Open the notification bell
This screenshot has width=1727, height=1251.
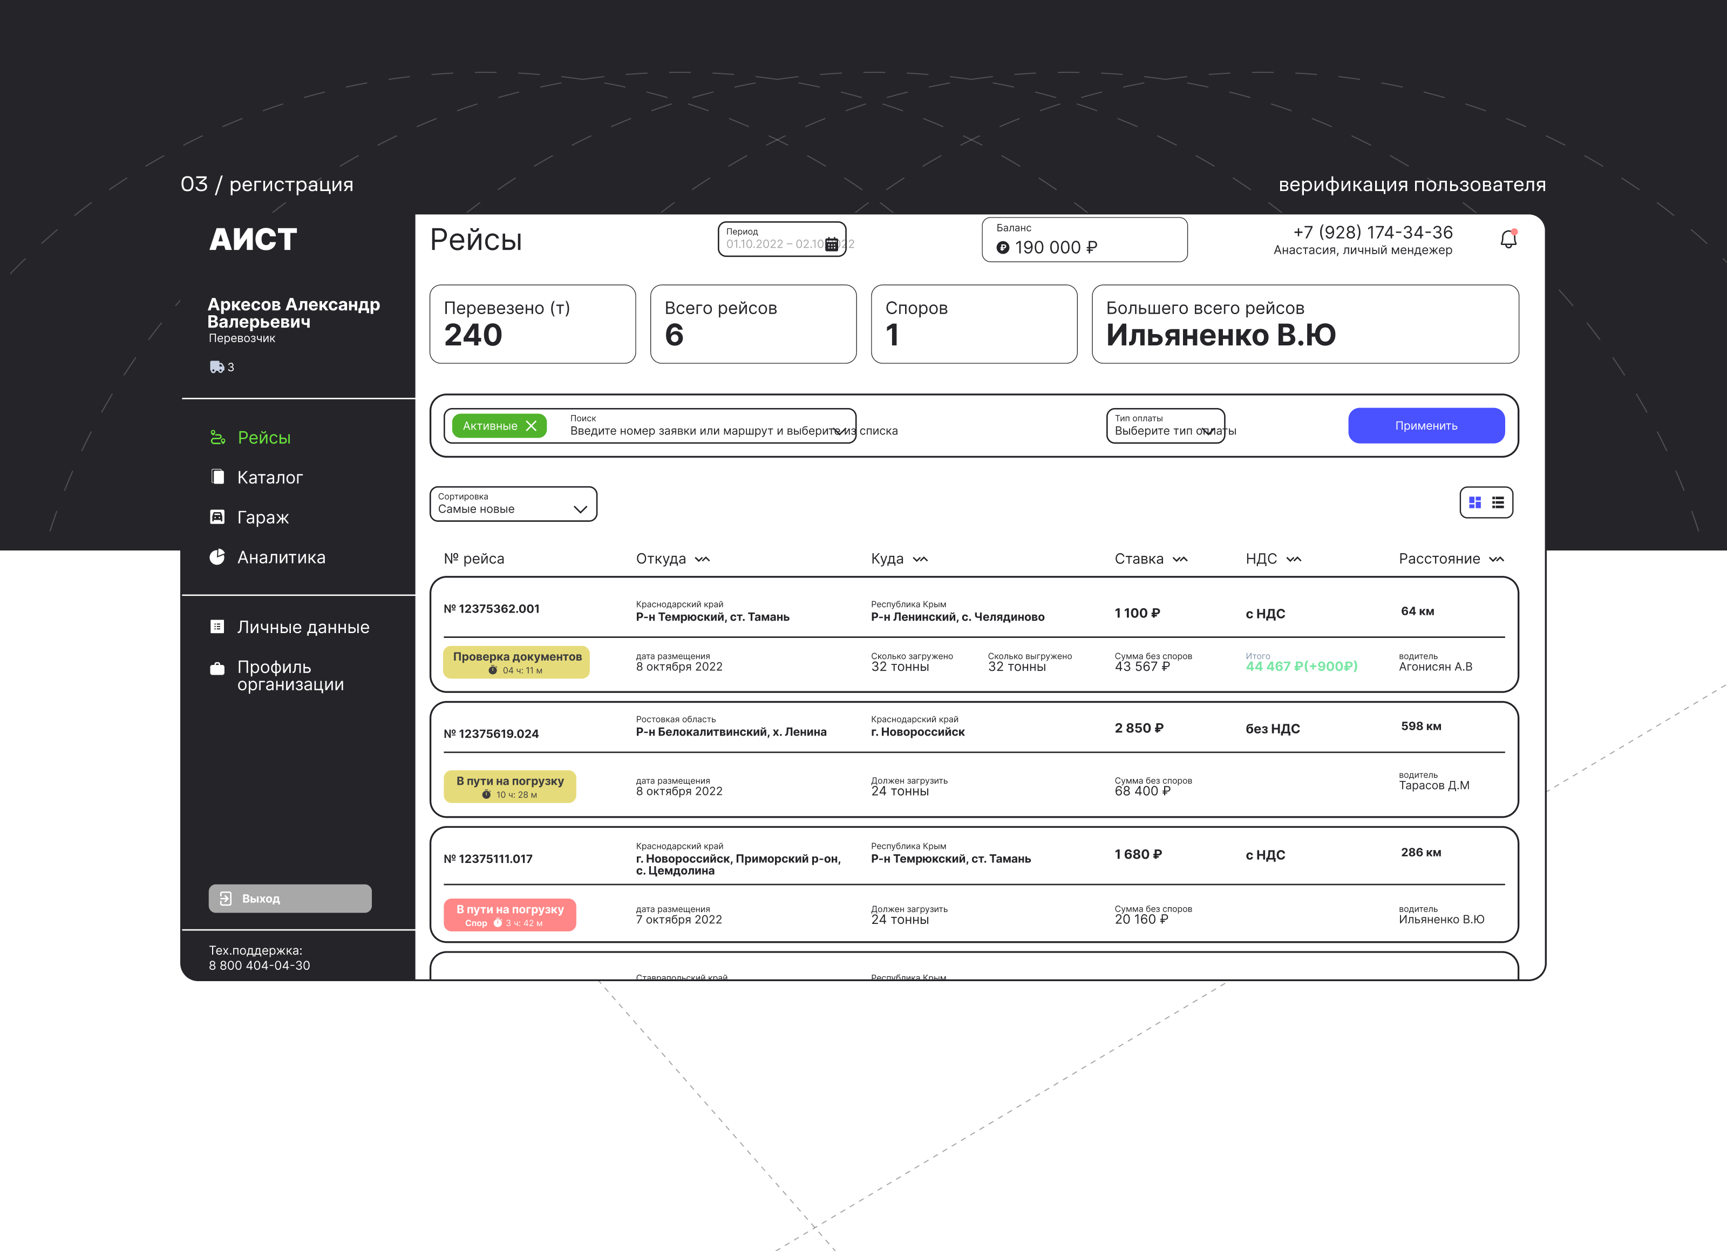click(1508, 239)
